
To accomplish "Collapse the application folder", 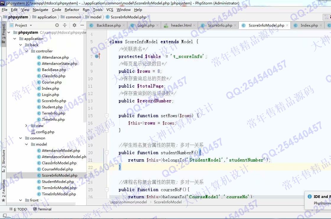I will 14,39.
